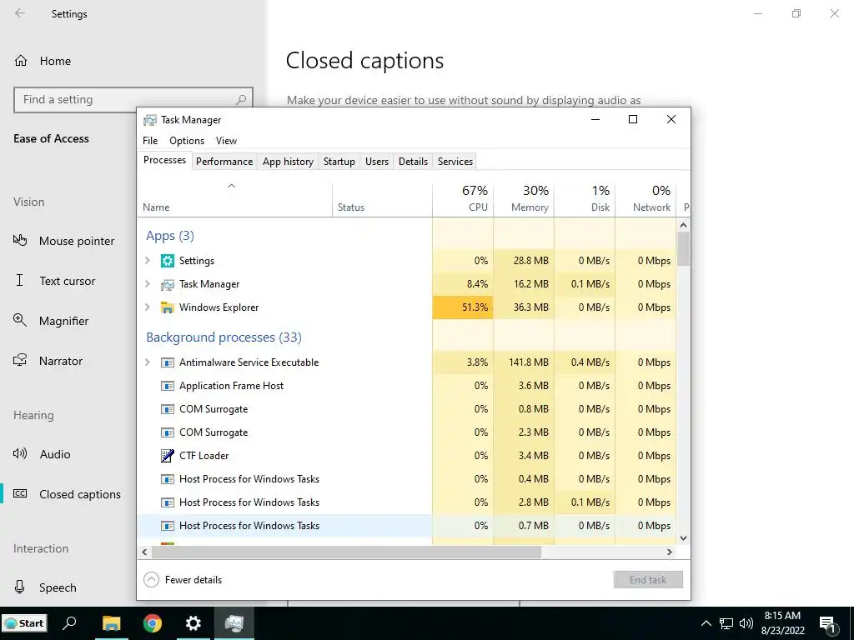Open the Options menu in Task Manager
This screenshot has width=854, height=640.
click(x=187, y=140)
